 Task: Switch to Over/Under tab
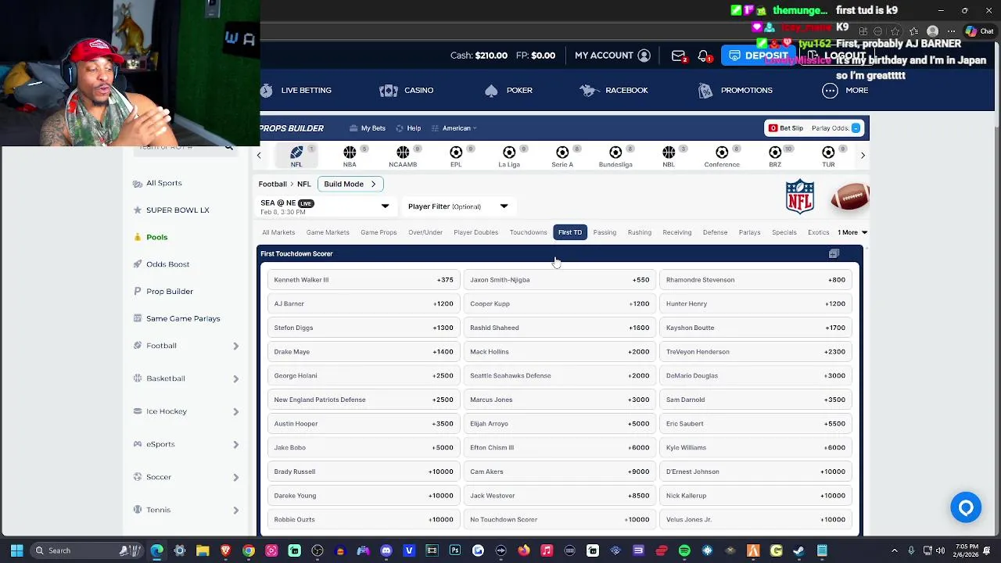(x=425, y=232)
